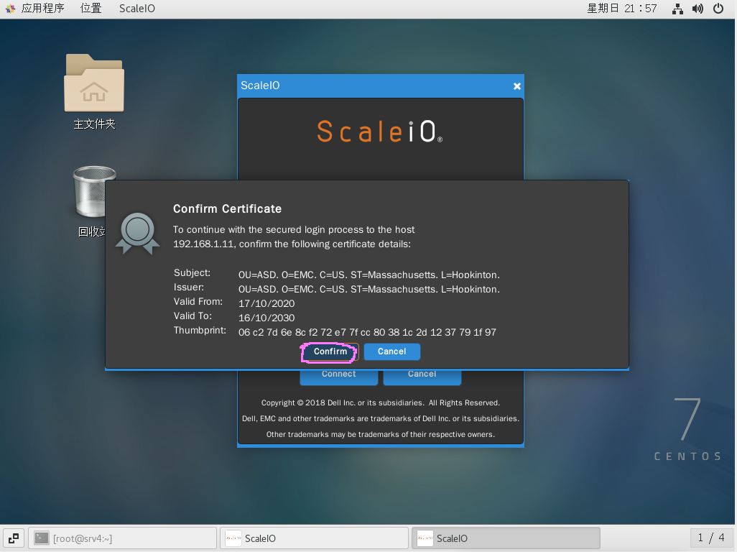Click the show-desktop icon in taskbar

click(13, 538)
